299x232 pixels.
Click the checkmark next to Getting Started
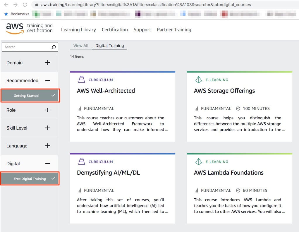53,95
